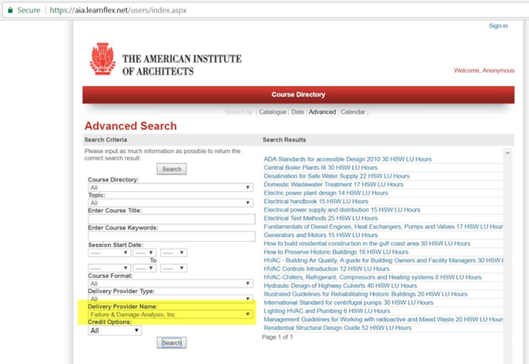Open the Delivery Provider Type dropdown
This screenshot has width=529, height=364.
[171, 299]
